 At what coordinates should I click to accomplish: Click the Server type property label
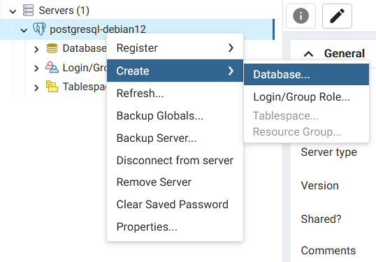(328, 152)
